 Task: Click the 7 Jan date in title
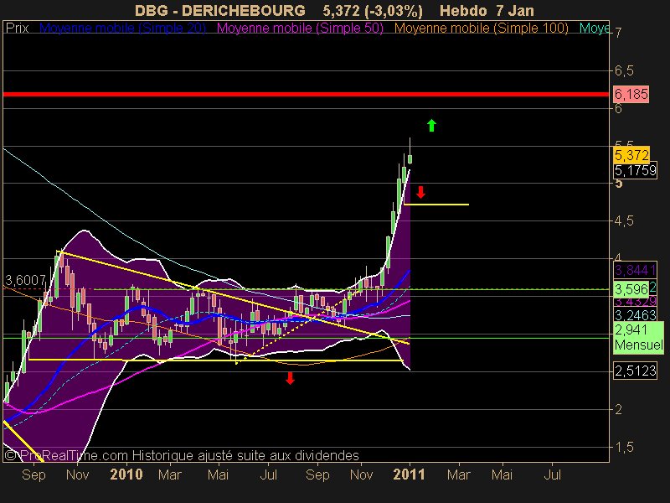tap(515, 10)
